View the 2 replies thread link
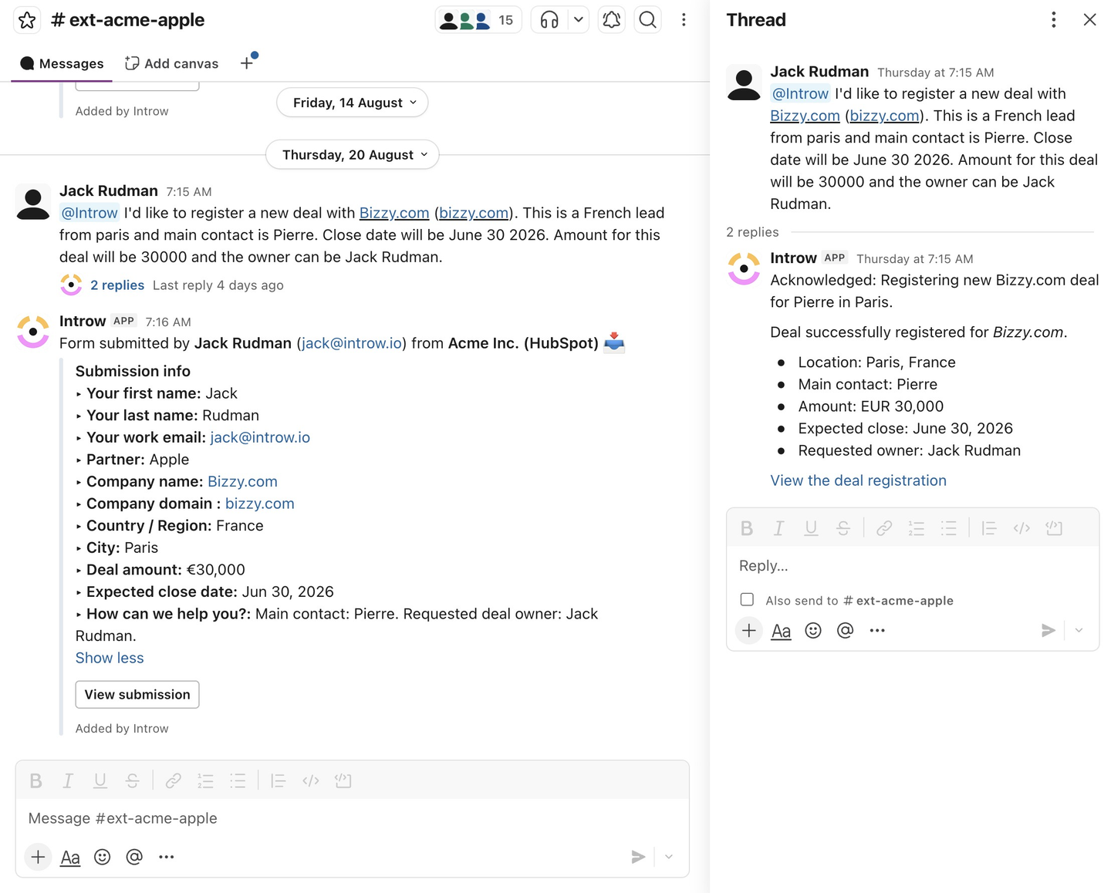 click(117, 285)
